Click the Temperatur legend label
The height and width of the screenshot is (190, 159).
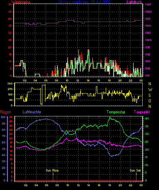click(116, 112)
